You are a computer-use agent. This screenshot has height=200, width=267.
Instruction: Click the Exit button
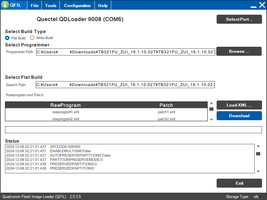[239, 183]
